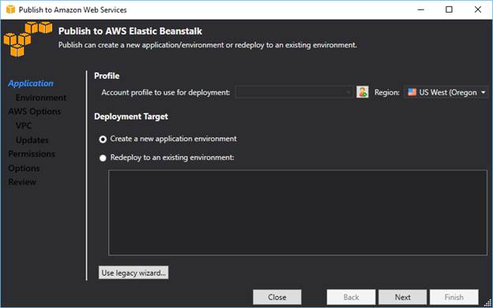Click the window resize grip
The image size is (493, 308).
click(x=488, y=302)
